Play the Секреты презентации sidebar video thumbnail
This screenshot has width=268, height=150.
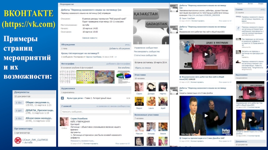click(250, 120)
